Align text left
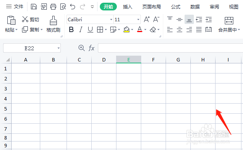Screen dimensions: 243x150 [170, 29]
